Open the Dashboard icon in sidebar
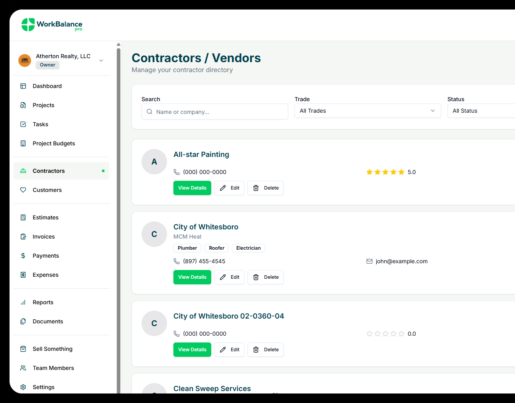515x403 pixels. click(23, 86)
